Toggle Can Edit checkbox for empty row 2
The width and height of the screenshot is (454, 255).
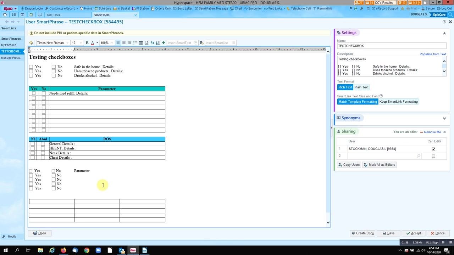click(433, 156)
